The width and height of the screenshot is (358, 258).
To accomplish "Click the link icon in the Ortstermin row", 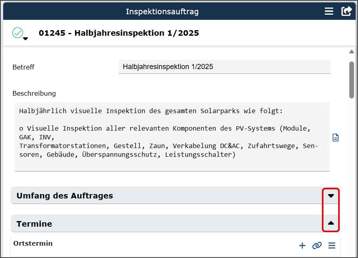I will [x=317, y=245].
